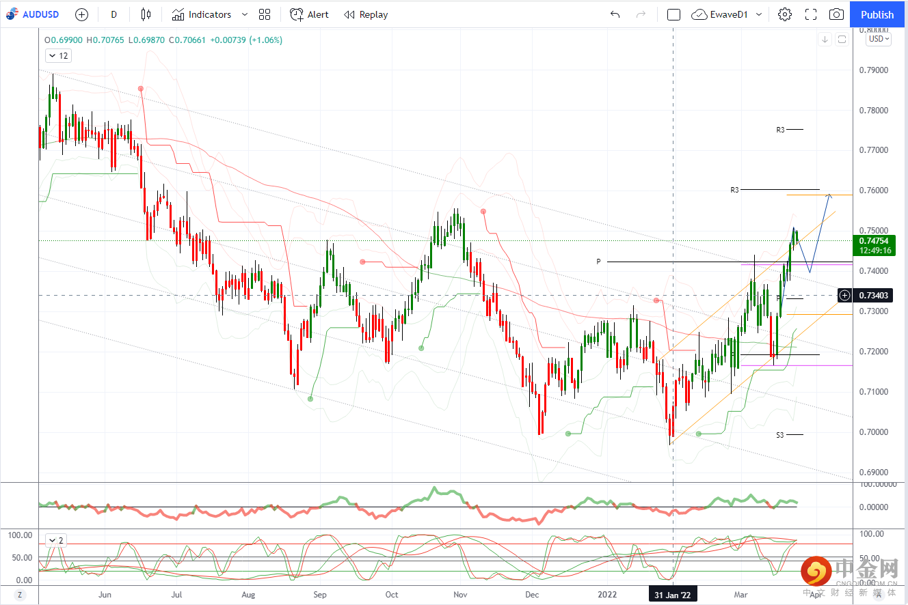Screen dimensions: 908x605
Task: Toggle Replay mode
Action: pos(366,14)
